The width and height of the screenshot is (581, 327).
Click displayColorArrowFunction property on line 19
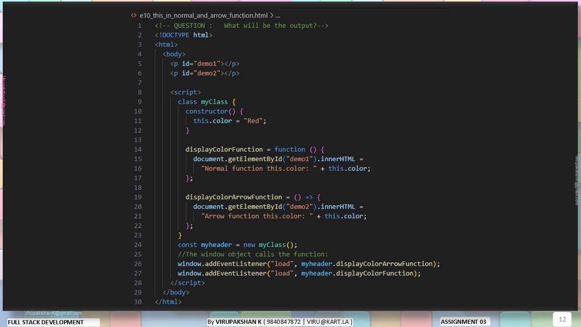pyautogui.click(x=234, y=197)
